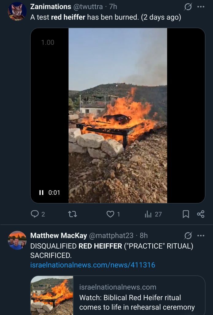Pause the burning heifer video
Image resolution: width=213 pixels, height=315 pixels.
(41, 193)
